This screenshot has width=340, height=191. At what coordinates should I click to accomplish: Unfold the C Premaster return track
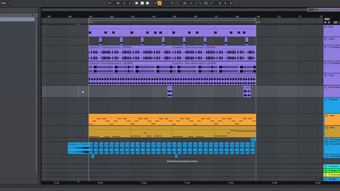click(326, 175)
